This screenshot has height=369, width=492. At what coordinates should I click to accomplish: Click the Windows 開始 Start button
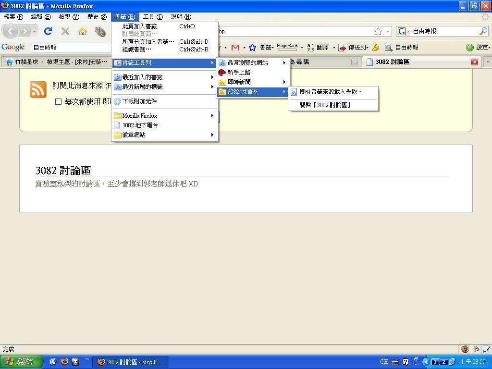21,361
